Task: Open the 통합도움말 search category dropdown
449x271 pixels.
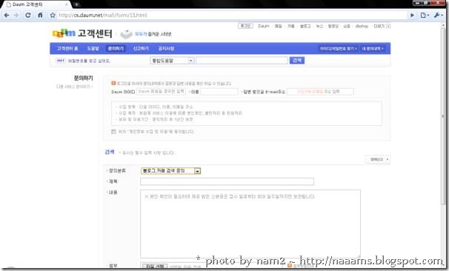Action: click(x=172, y=61)
